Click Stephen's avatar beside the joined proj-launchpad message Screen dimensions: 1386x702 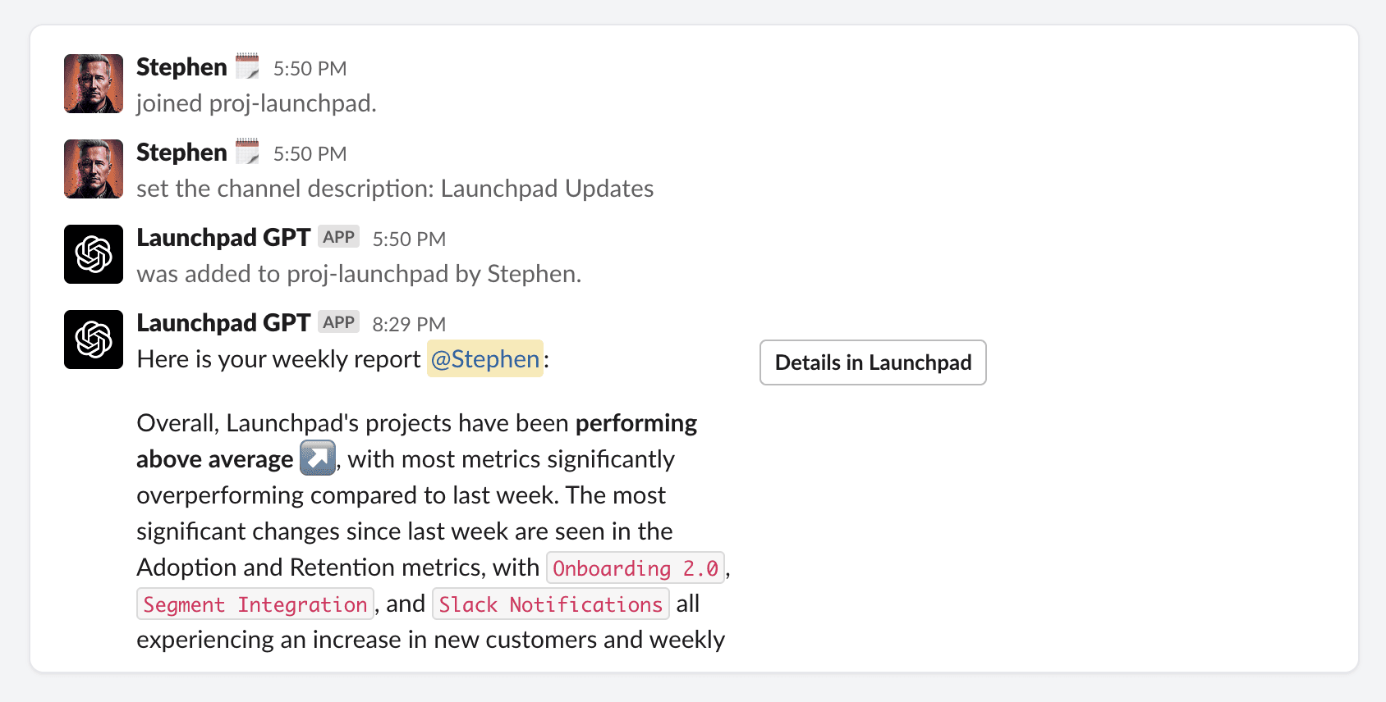click(94, 84)
